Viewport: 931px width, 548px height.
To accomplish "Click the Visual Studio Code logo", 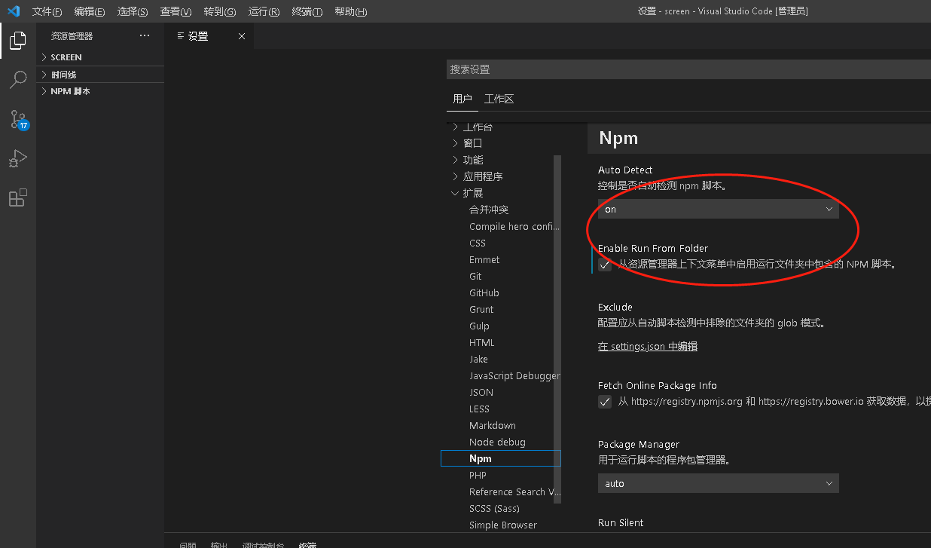I will pyautogui.click(x=12, y=11).
